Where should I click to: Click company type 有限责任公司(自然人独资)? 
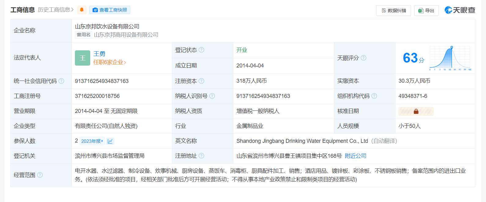pos(106,126)
